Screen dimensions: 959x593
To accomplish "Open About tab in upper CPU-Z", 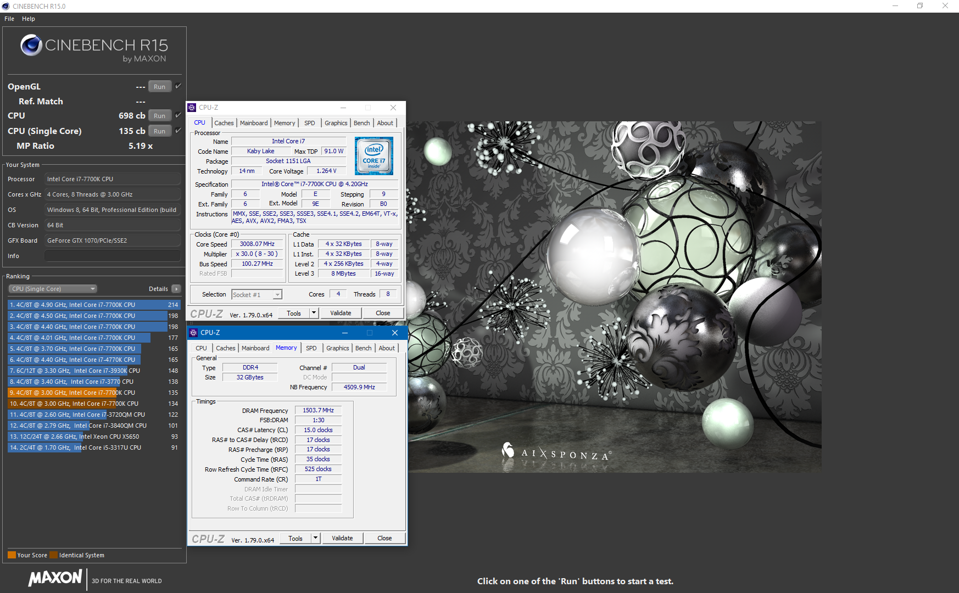I will [x=385, y=123].
